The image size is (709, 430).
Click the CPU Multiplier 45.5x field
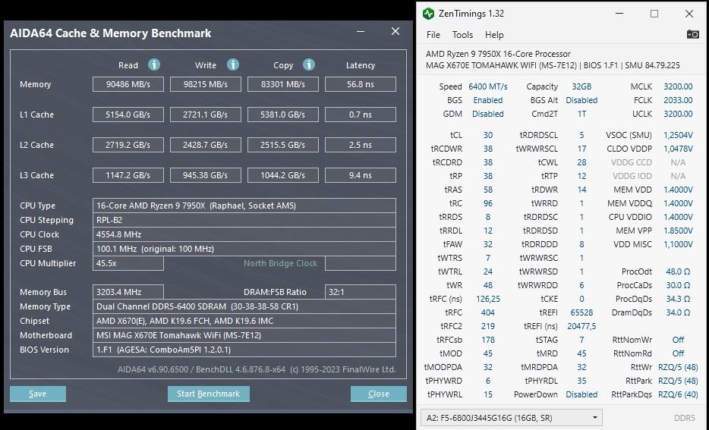[x=128, y=263]
